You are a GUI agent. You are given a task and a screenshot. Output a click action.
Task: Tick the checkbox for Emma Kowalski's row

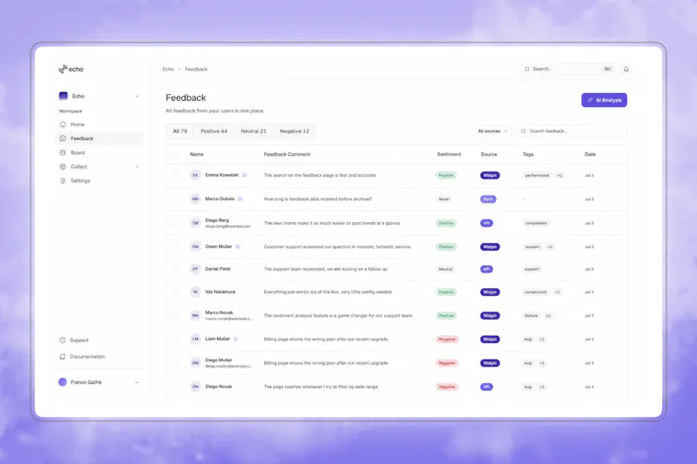point(174,175)
